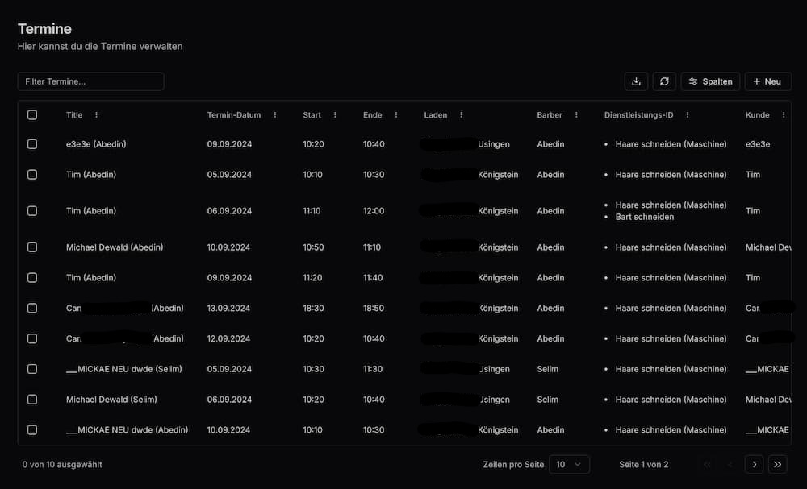The width and height of the screenshot is (807, 489).
Task: Sort by the Kunde column header
Action: click(x=757, y=115)
